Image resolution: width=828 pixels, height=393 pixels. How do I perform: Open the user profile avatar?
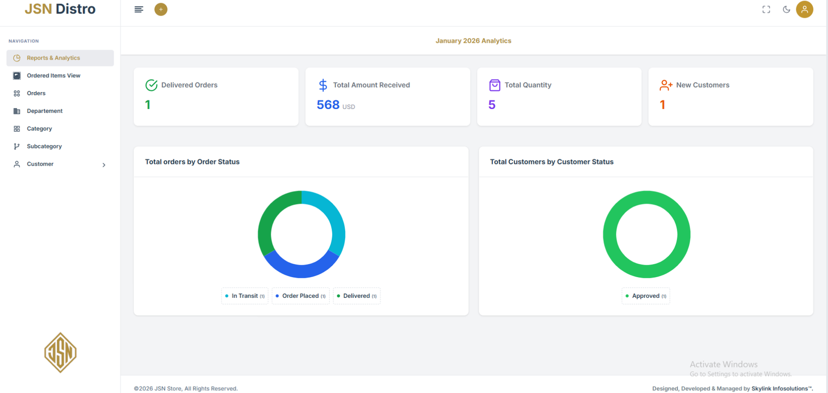pos(804,9)
